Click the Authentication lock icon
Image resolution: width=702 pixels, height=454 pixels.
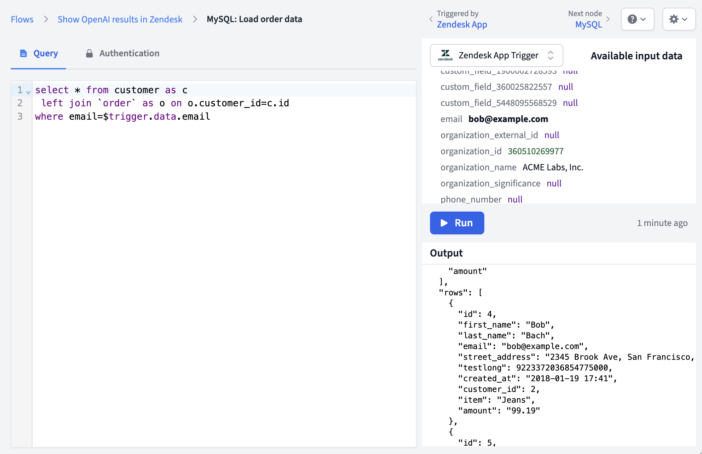click(89, 53)
